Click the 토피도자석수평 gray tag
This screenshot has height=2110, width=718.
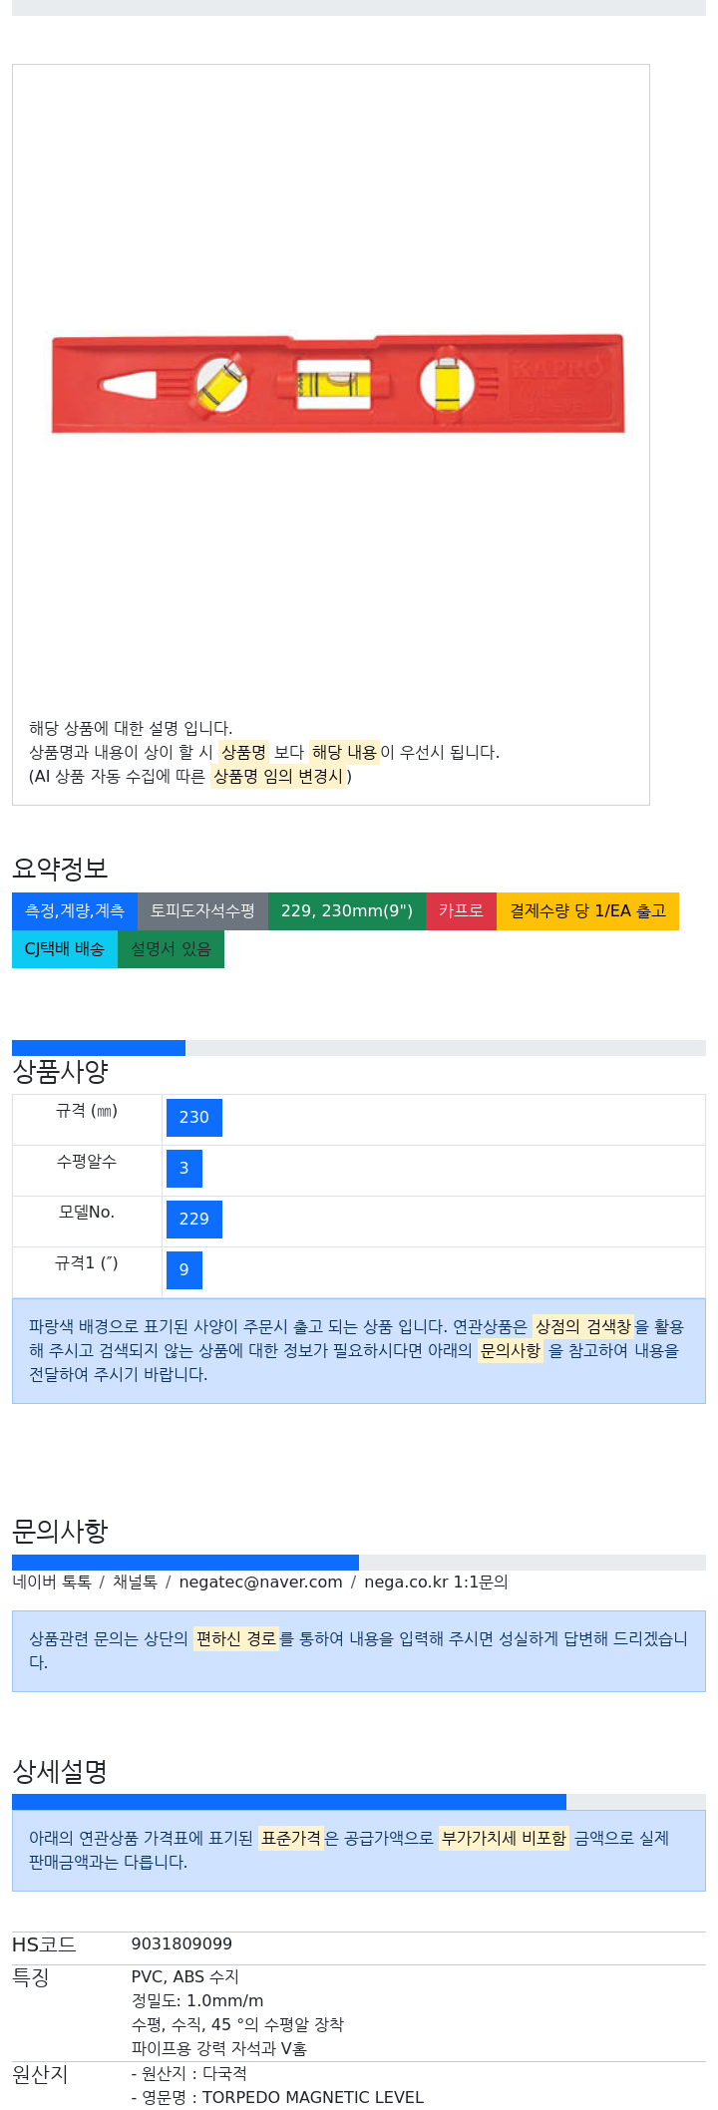(202, 911)
